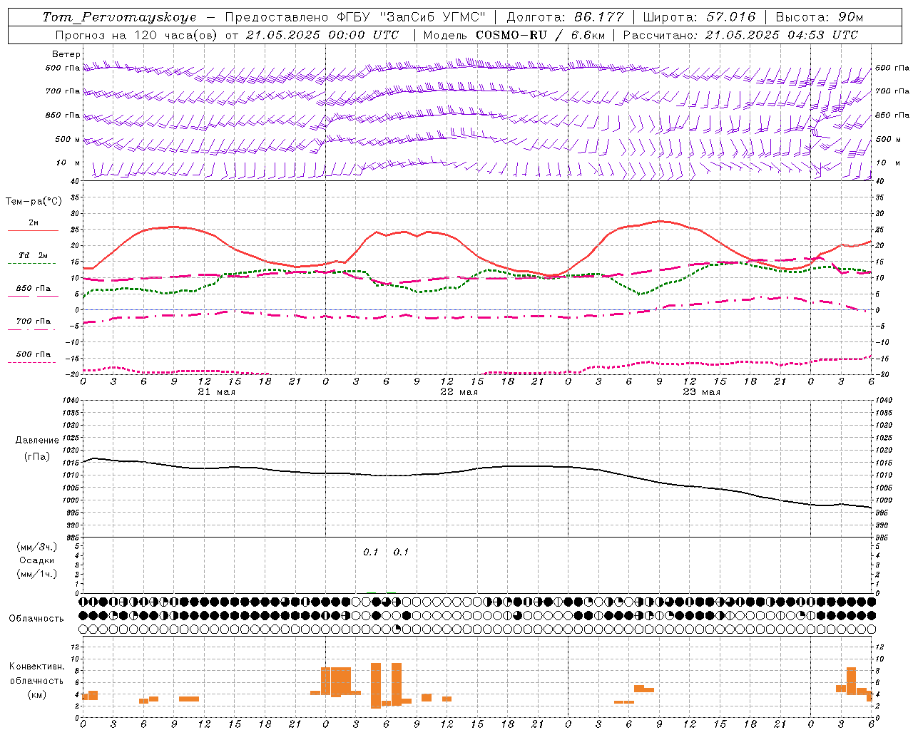
Task: Click the Tom_Pervomayskoye station title
Action: (x=120, y=17)
